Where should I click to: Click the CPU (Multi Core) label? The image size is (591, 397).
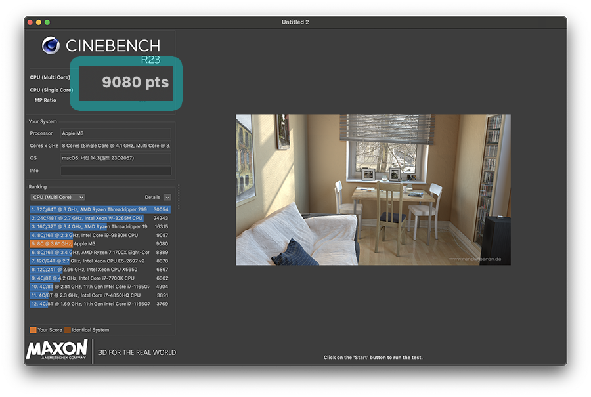50,77
